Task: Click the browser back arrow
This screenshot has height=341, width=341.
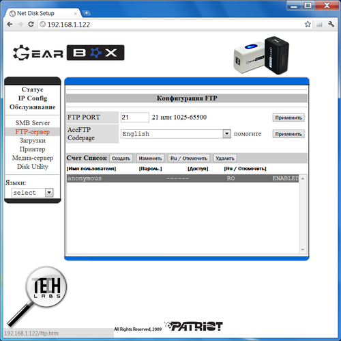Action: tap(10, 24)
